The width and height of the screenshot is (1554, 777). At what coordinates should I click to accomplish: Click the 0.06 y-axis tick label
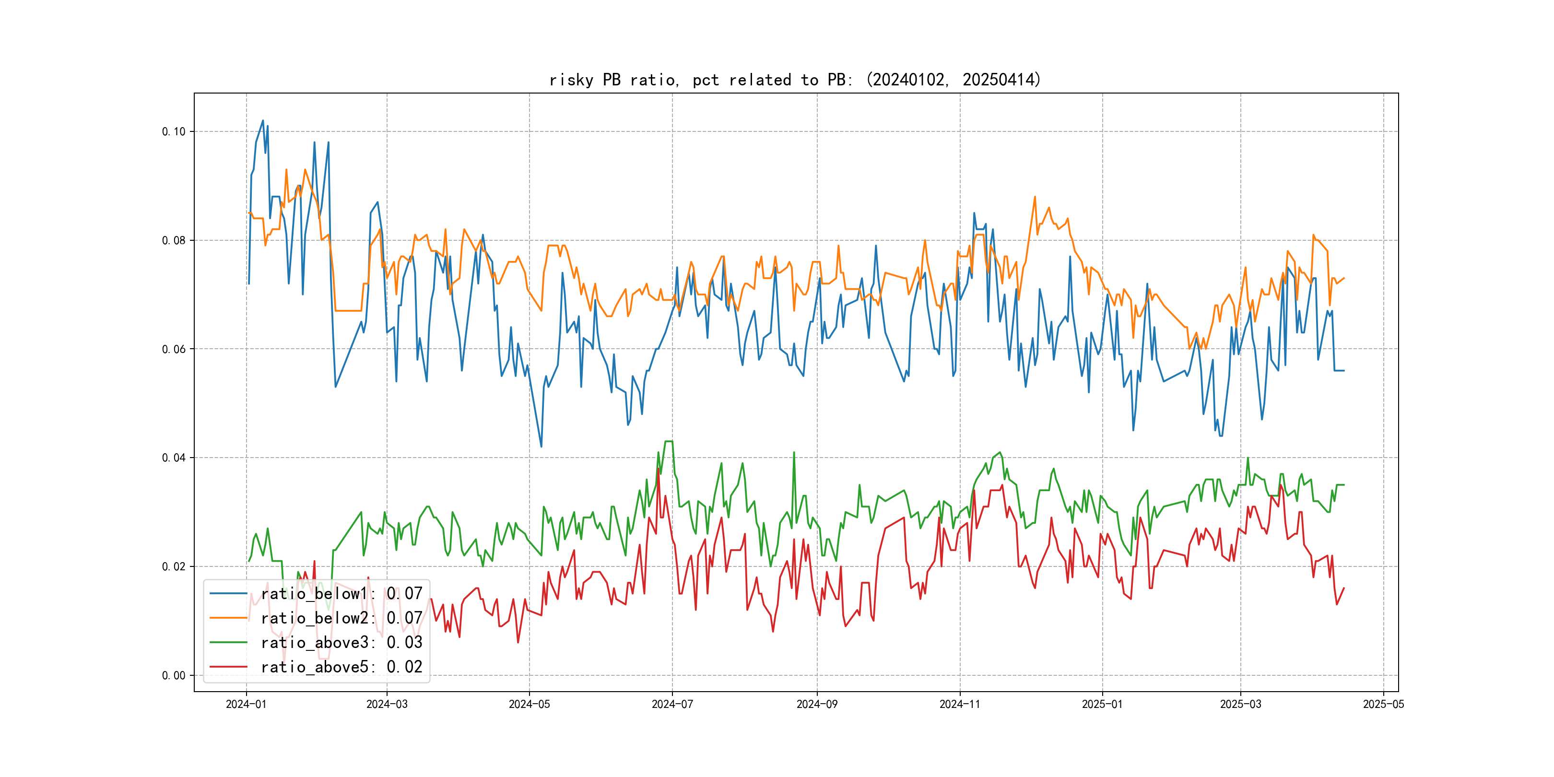click(x=174, y=349)
